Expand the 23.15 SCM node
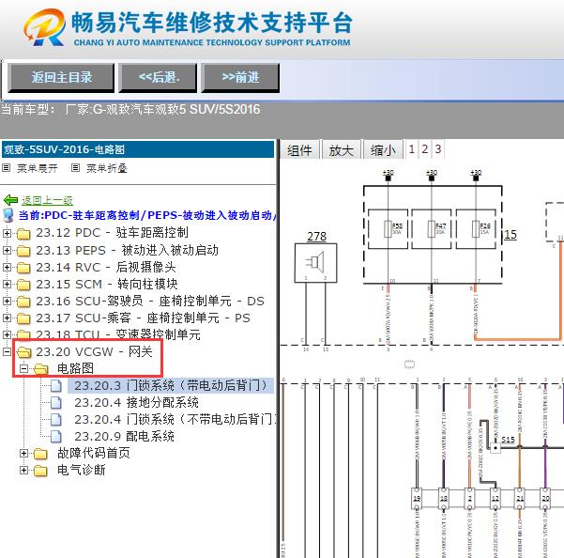564x558 pixels. tap(7, 284)
